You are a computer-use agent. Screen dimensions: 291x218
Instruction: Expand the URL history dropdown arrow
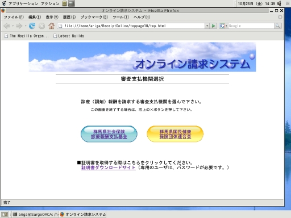(x=207, y=26)
